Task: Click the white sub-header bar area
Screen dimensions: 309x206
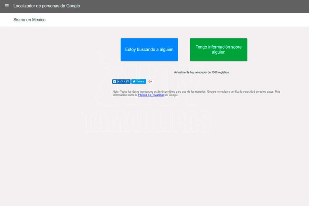Action: click(x=177, y=20)
